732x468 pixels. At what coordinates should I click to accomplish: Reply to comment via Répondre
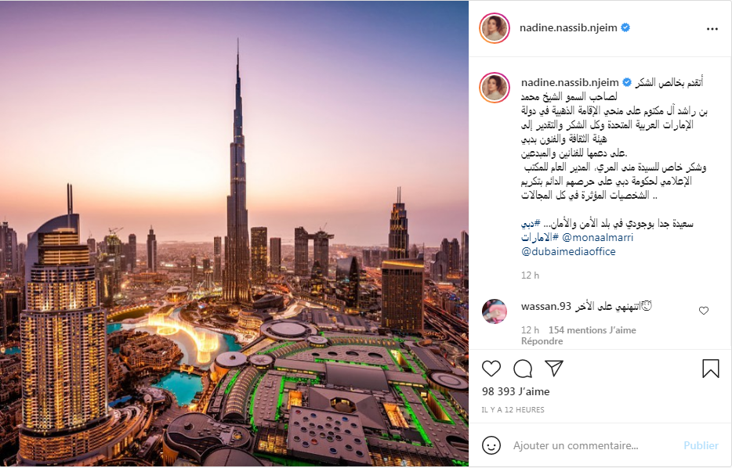click(542, 341)
